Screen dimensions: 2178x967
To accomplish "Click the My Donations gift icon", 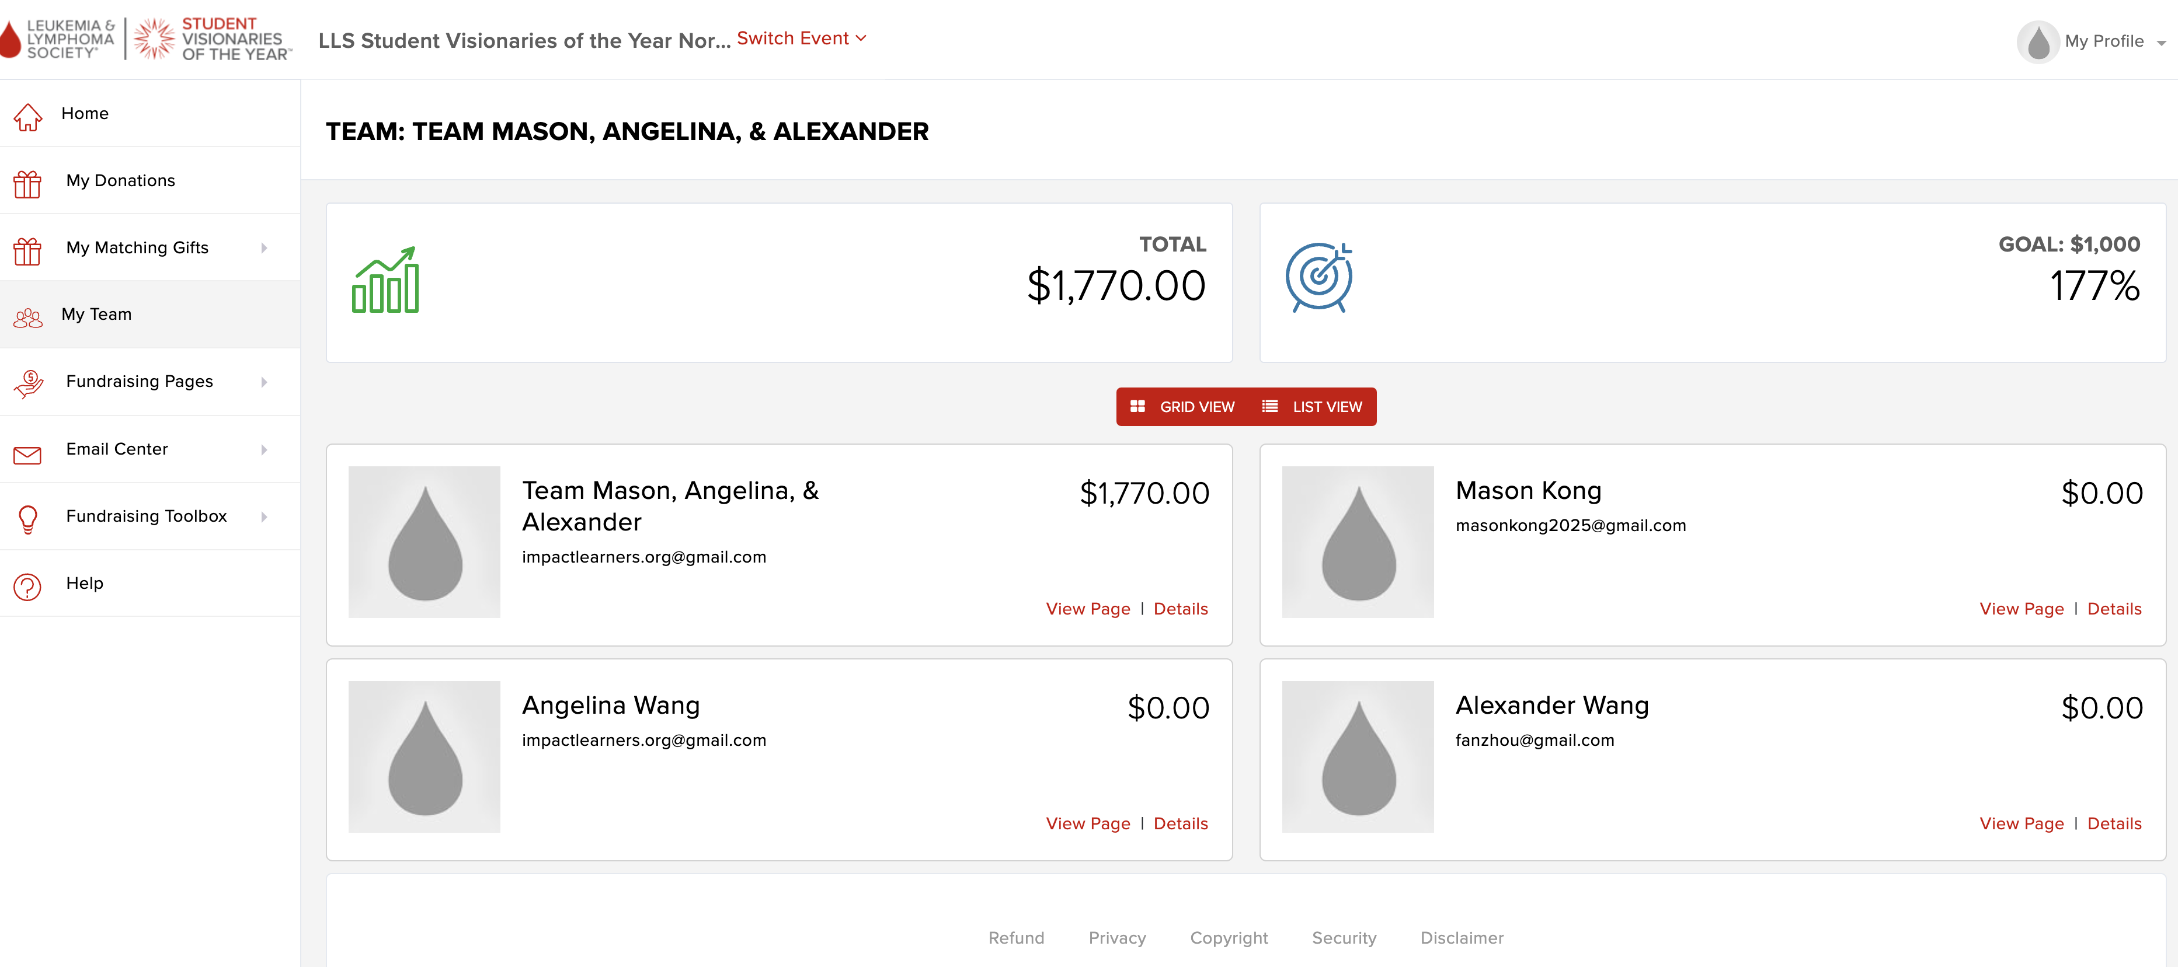I will [x=28, y=183].
